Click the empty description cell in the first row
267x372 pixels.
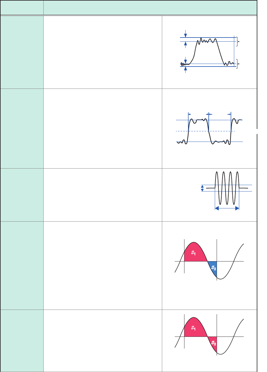pyautogui.click(x=102, y=52)
